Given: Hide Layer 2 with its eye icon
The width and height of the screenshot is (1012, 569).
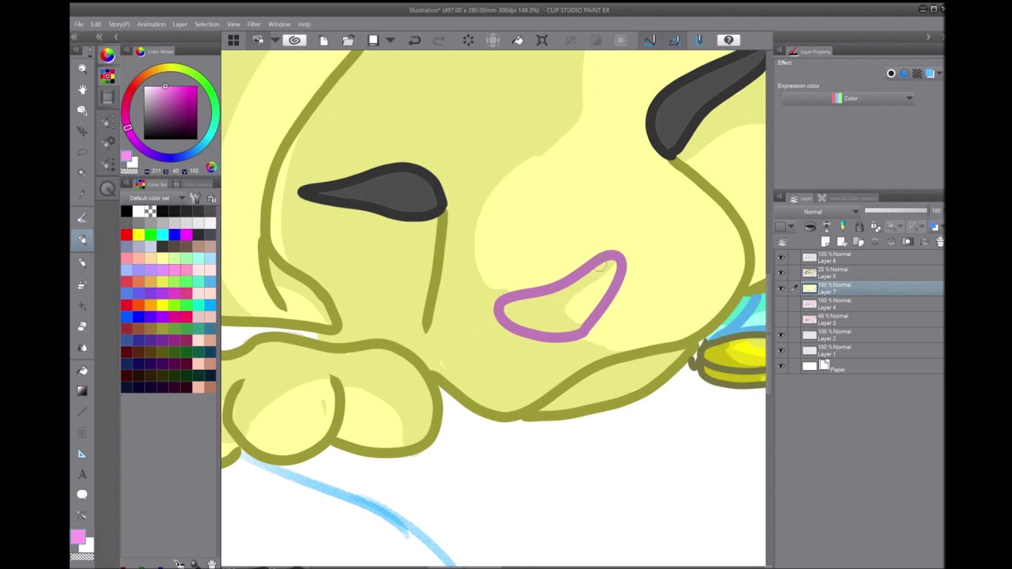Looking at the screenshot, I should (781, 335).
